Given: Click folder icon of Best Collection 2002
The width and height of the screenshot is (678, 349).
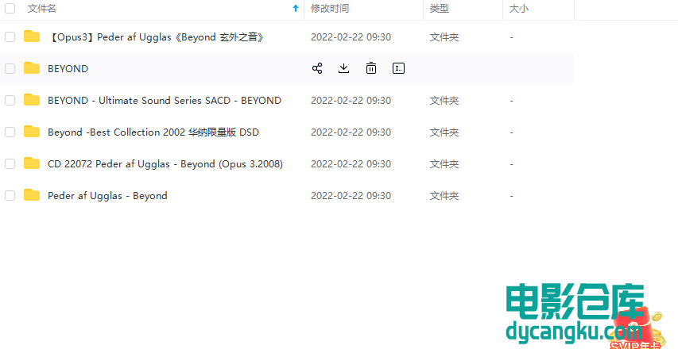Looking at the screenshot, I should coord(32,132).
